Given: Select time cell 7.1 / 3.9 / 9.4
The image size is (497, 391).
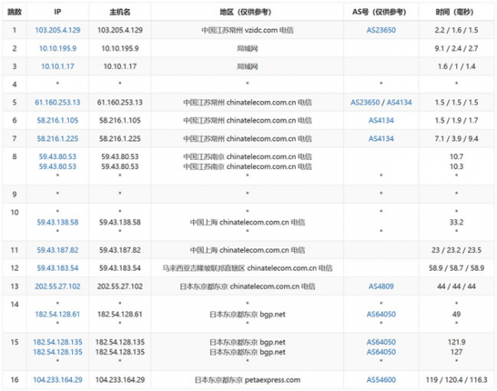Looking at the screenshot, I should (456, 138).
